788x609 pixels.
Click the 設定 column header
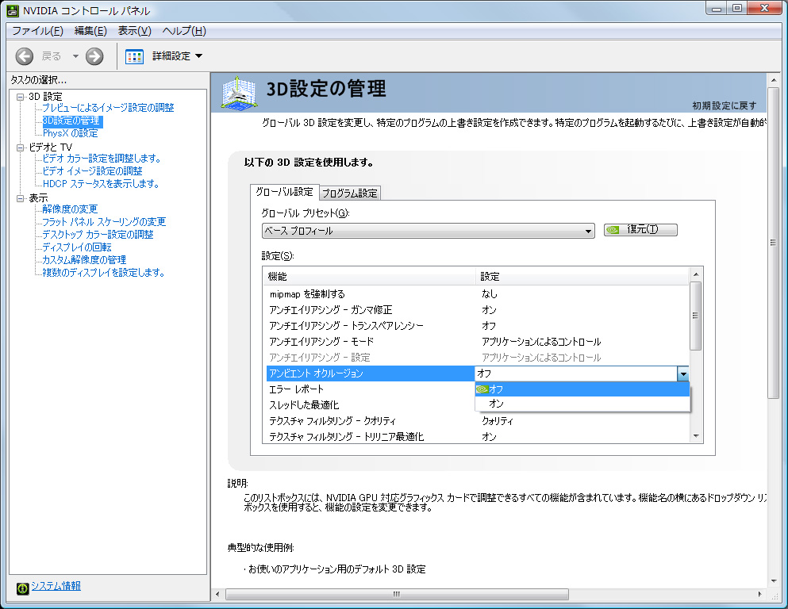582,276
